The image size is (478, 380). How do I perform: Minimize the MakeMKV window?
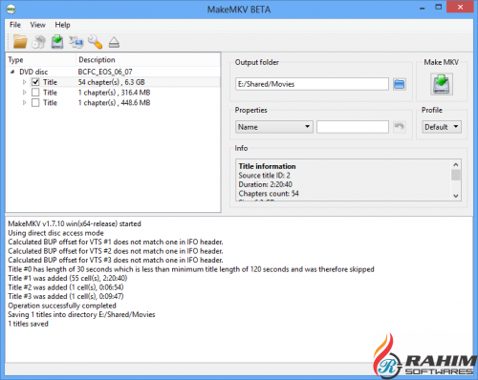[x=423, y=8]
